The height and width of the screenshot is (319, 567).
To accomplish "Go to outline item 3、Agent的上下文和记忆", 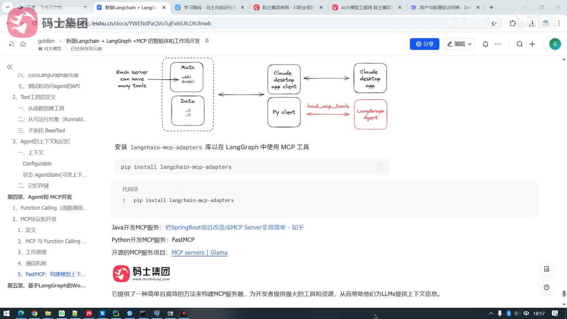I will tap(41, 141).
